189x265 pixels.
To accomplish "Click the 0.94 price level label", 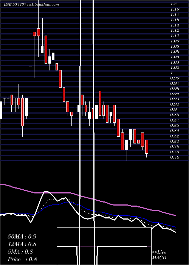I will 175,94.
